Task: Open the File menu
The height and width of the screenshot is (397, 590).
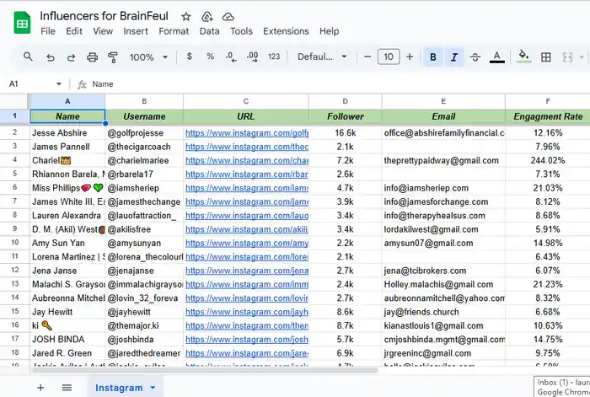Action: point(48,31)
